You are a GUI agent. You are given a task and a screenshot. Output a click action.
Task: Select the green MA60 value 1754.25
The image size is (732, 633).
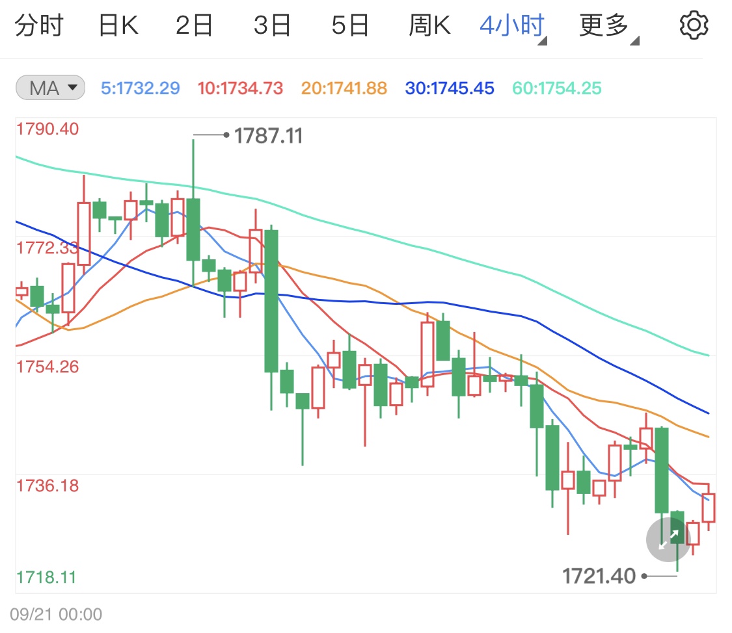click(x=556, y=88)
